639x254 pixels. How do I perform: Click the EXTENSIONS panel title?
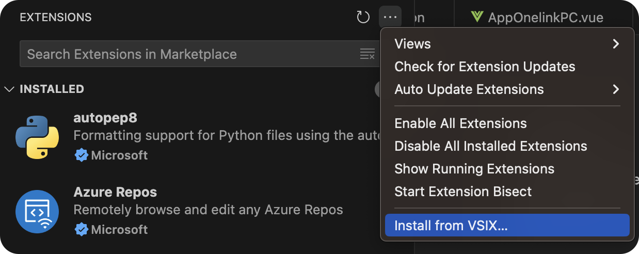[x=56, y=18]
